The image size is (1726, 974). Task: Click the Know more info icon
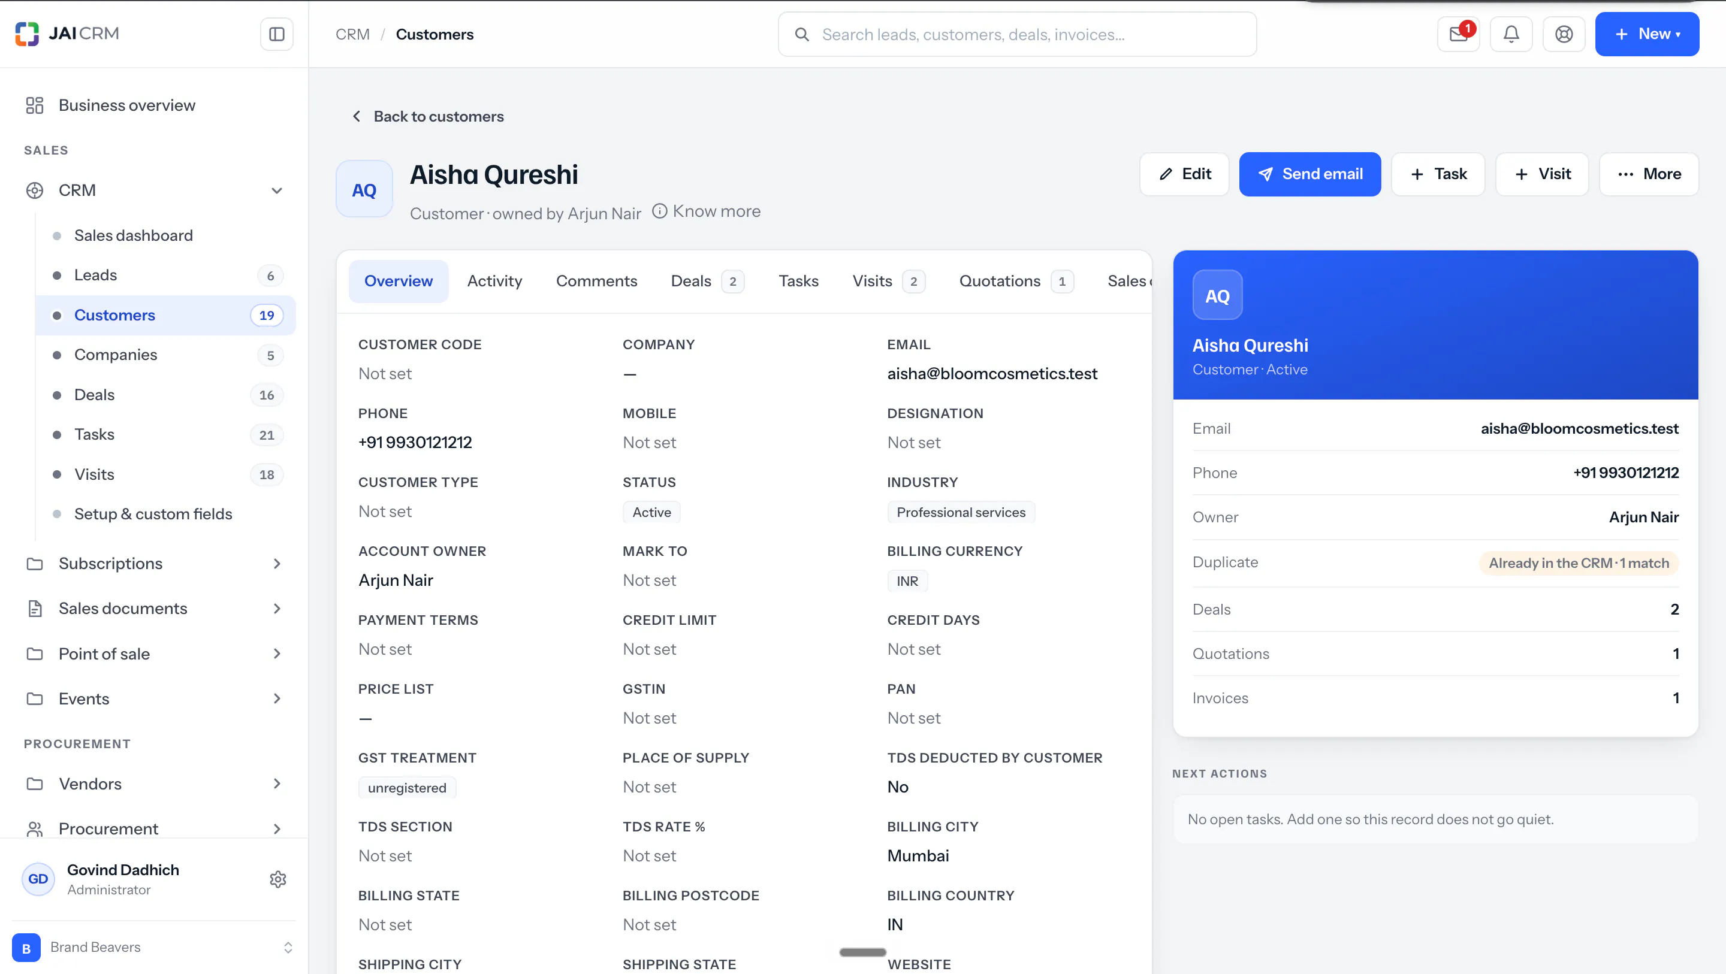pyautogui.click(x=659, y=211)
